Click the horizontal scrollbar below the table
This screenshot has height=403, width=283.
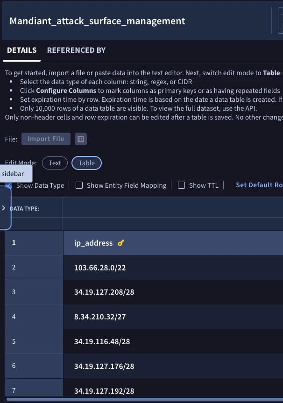coord(144,399)
